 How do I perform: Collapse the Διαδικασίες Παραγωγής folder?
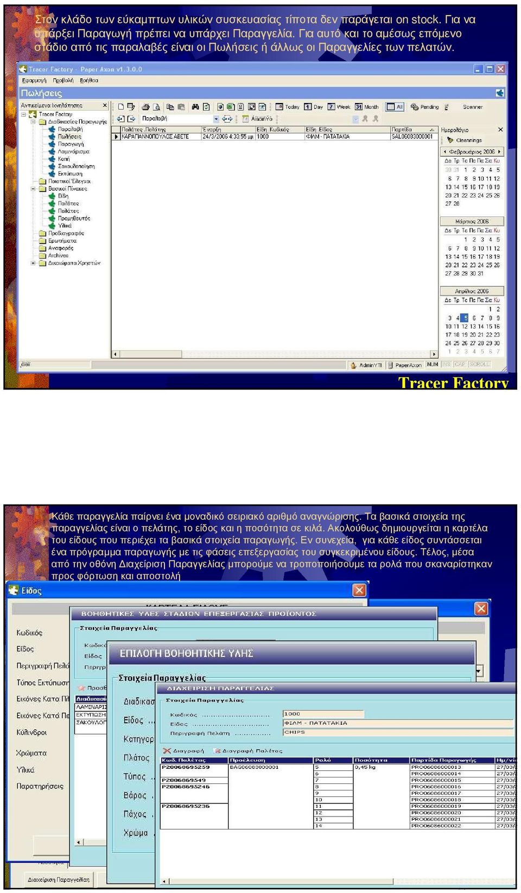pos(33,122)
